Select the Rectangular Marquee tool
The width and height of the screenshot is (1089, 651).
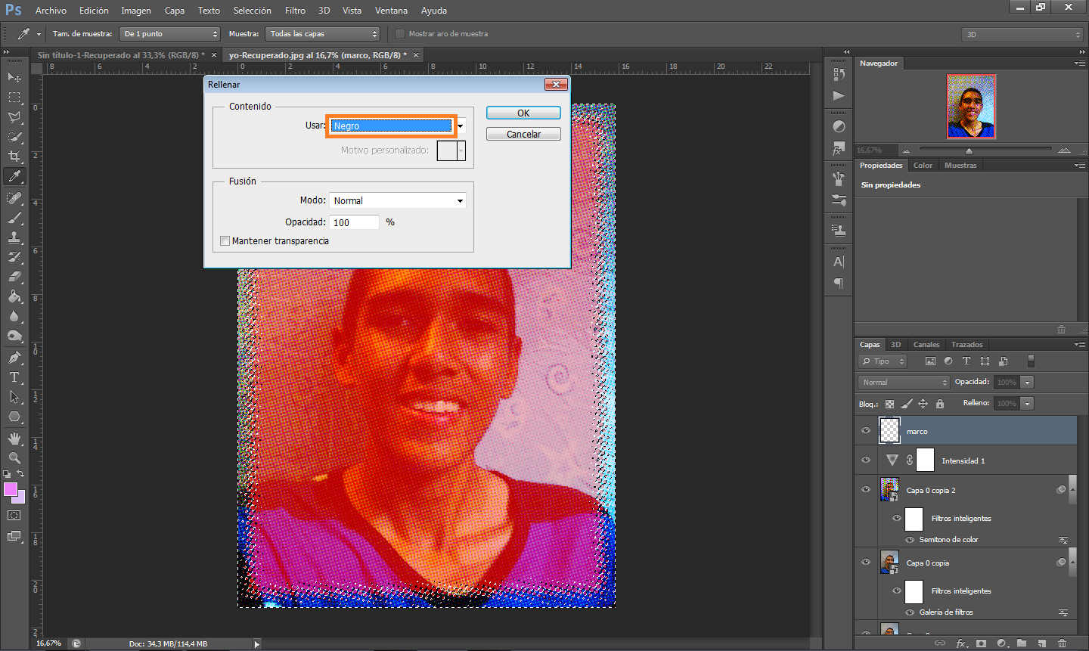(x=14, y=98)
